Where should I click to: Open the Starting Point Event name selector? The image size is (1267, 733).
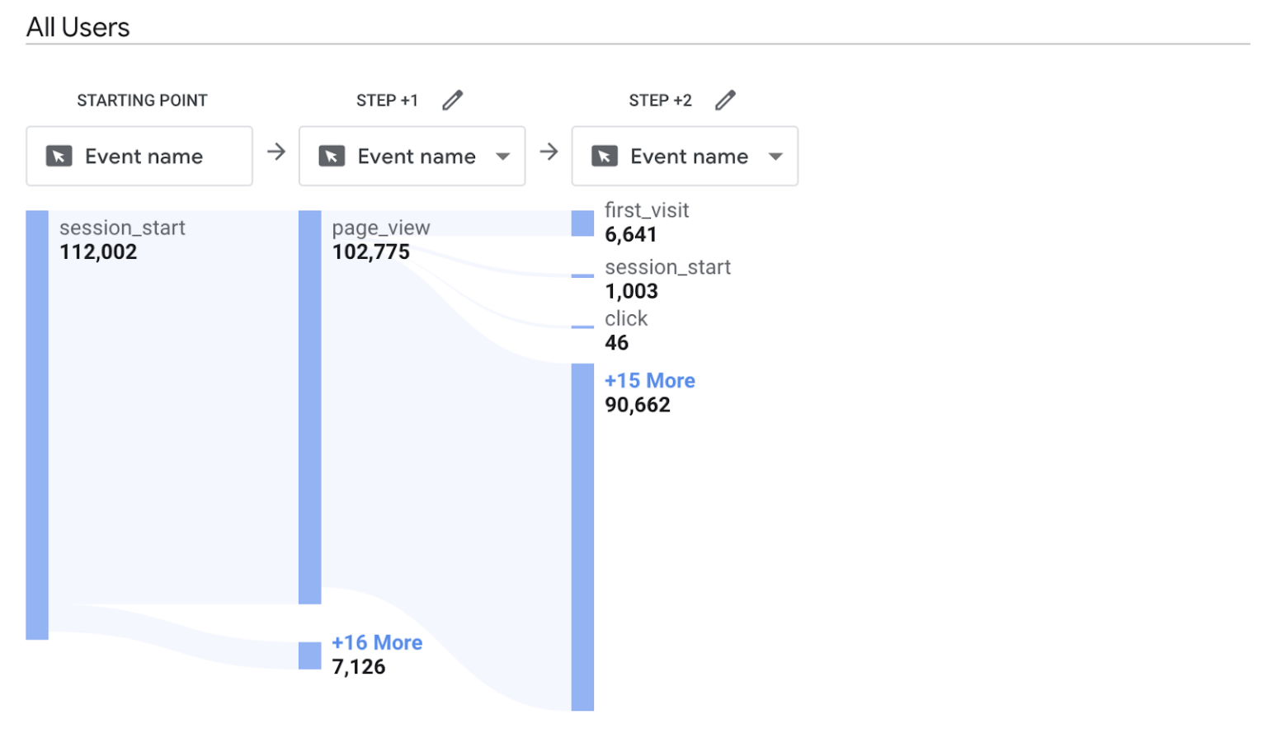(x=139, y=155)
